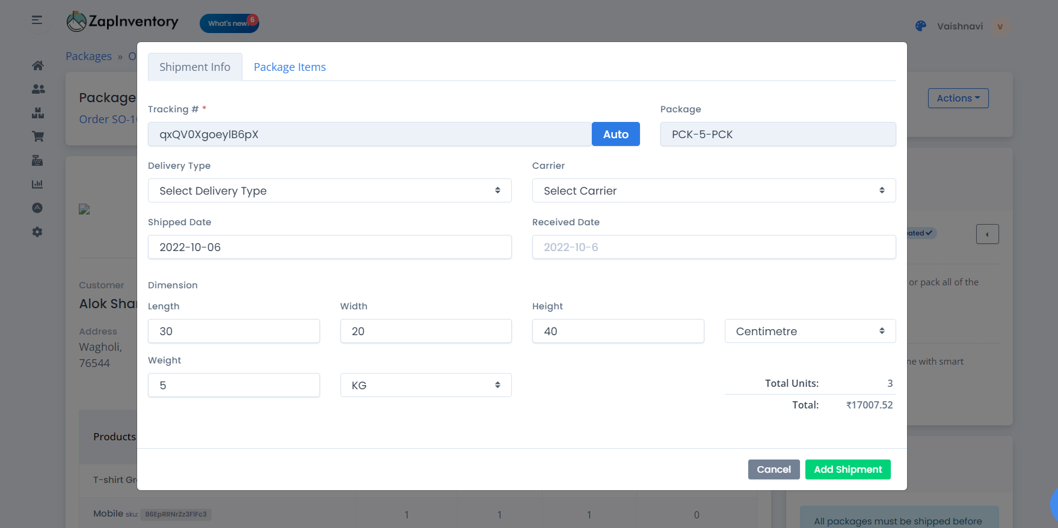
Task: Click the broken image thumbnail
Action: (84, 209)
